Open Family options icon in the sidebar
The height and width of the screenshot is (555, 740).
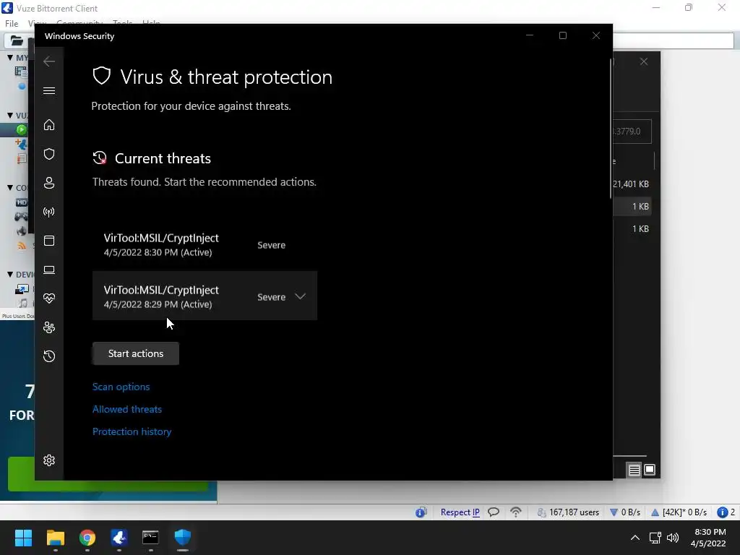(49, 327)
